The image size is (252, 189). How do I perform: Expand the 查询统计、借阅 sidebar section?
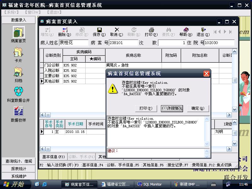(19, 161)
